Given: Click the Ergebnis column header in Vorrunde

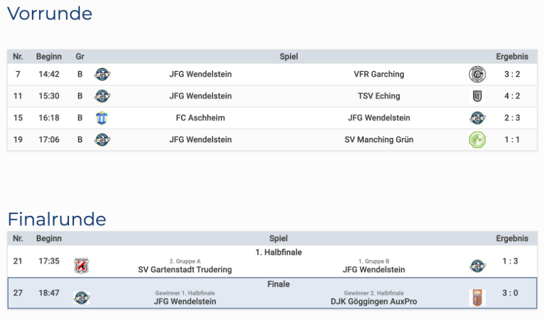Looking at the screenshot, I should (x=512, y=56).
